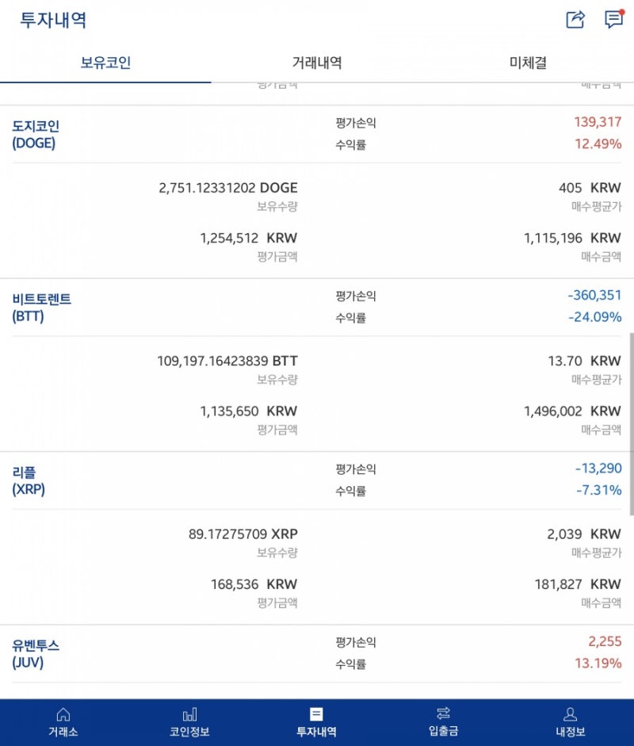Tap DOGE 수익률 12.49% value
This screenshot has height=746, width=634.
598,143
